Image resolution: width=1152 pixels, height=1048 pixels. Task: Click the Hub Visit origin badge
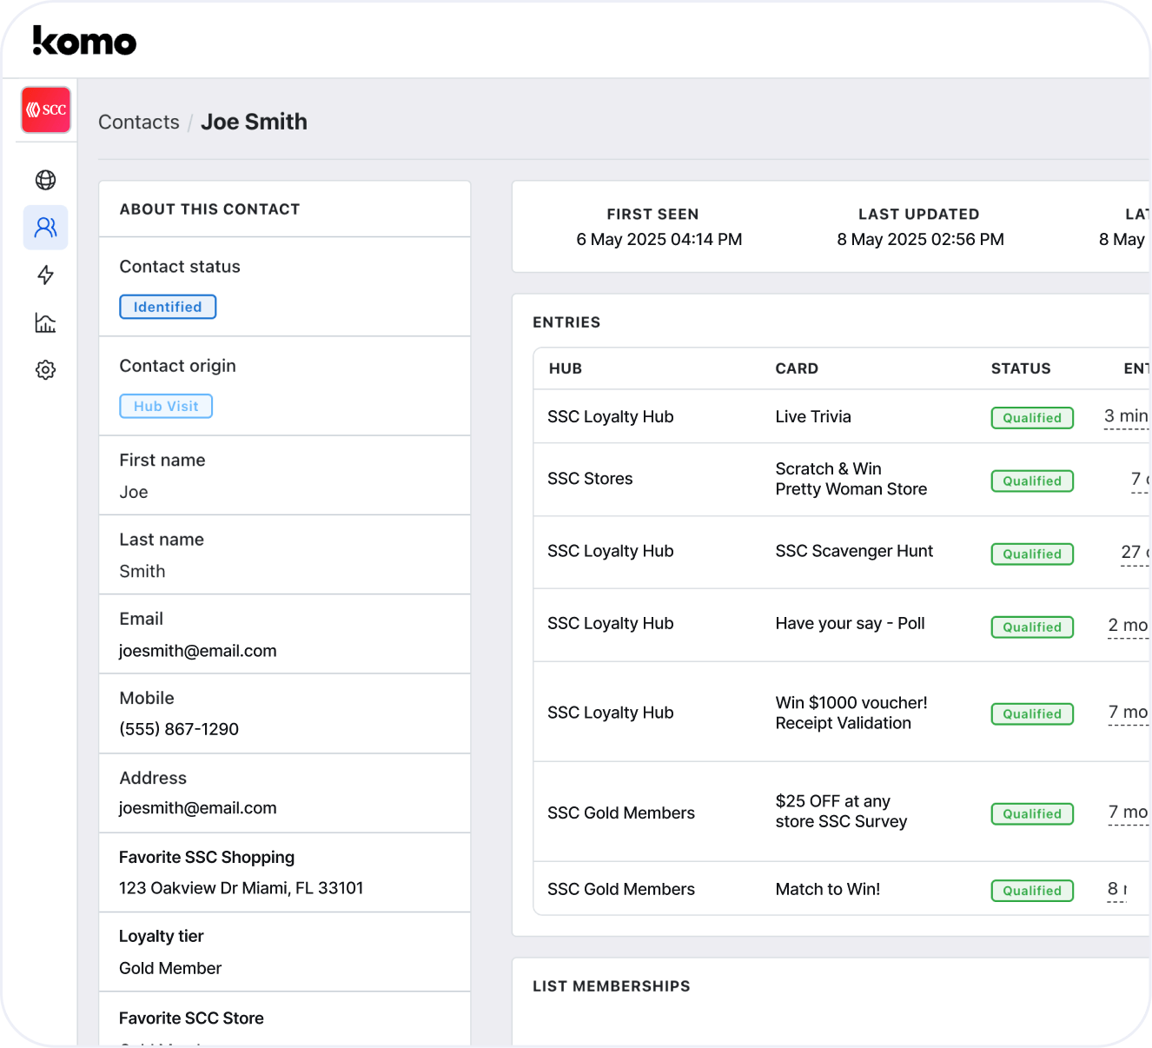point(166,406)
